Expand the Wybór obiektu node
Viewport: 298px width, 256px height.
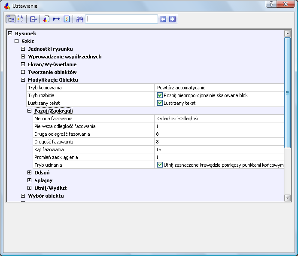[x=23, y=196]
